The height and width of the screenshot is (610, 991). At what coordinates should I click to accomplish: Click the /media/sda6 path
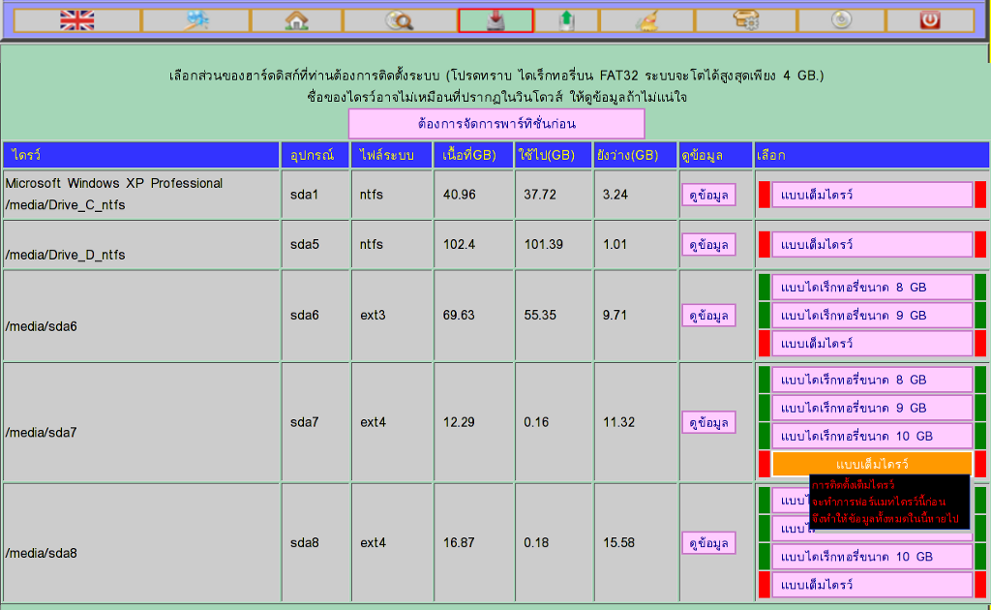[41, 326]
